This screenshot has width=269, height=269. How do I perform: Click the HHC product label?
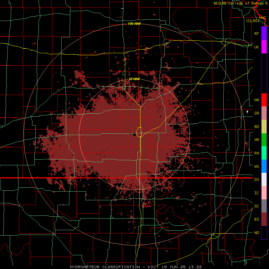(262, 18)
